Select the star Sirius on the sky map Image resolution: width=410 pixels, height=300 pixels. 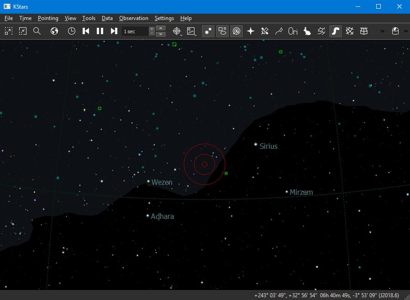click(256, 144)
